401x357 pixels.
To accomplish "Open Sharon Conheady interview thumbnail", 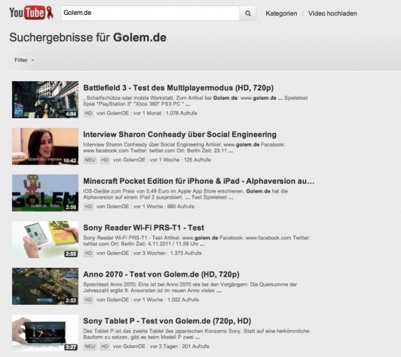I will coord(45,147).
